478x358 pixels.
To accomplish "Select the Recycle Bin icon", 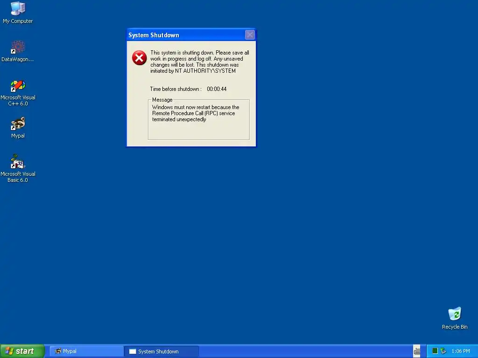I will [455, 318].
